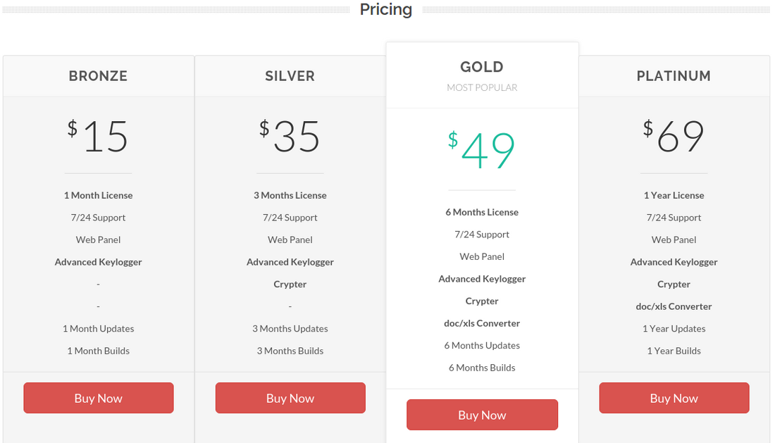Select the SILVER plan title
775x443 pixels.
point(290,76)
